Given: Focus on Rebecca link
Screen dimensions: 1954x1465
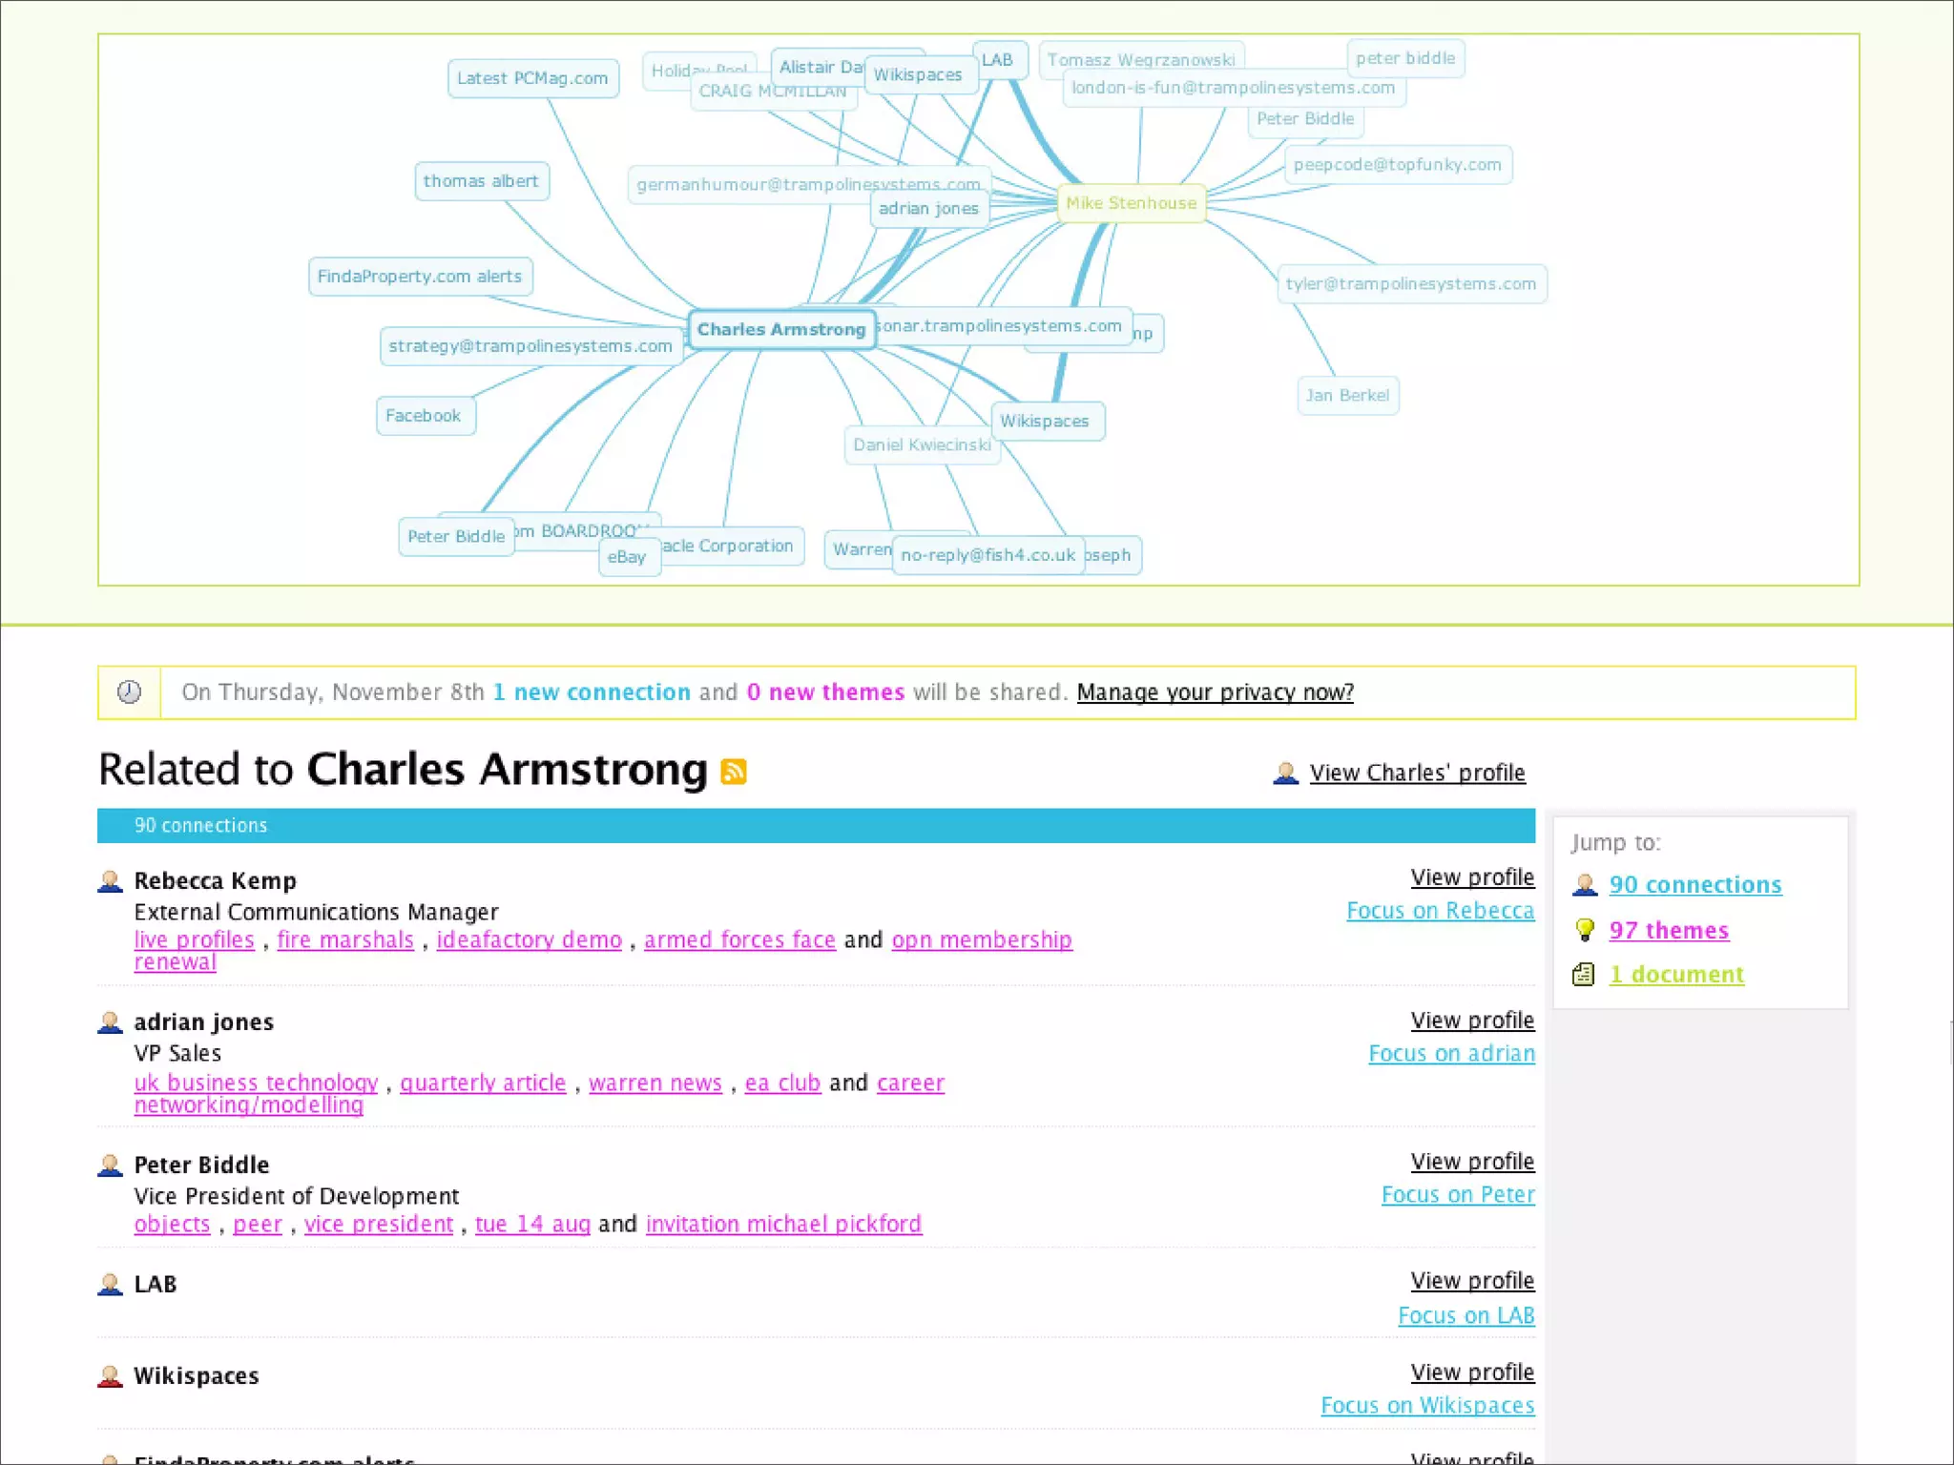Looking at the screenshot, I should click(x=1440, y=911).
